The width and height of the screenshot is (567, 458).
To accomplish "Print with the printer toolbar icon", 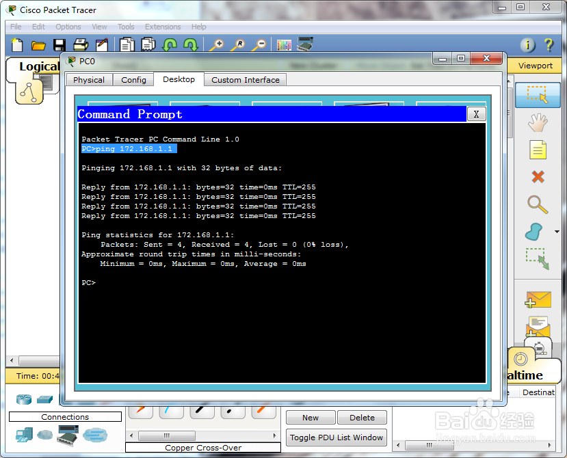I will pos(80,45).
